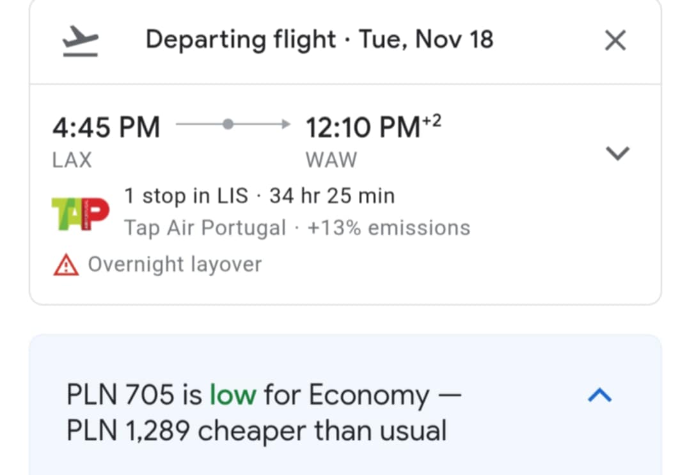Click the layover stop dot on route line
687x475 pixels.
pyautogui.click(x=228, y=124)
